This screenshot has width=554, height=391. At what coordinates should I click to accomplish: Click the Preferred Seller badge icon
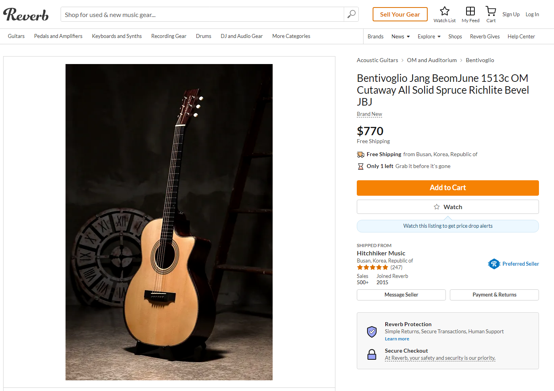click(494, 264)
